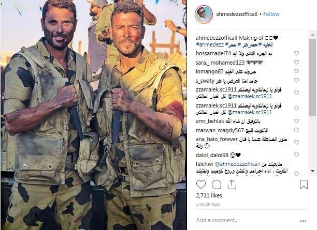Share the post via the share icon
This screenshot has height=230, width=317.
(232, 185)
